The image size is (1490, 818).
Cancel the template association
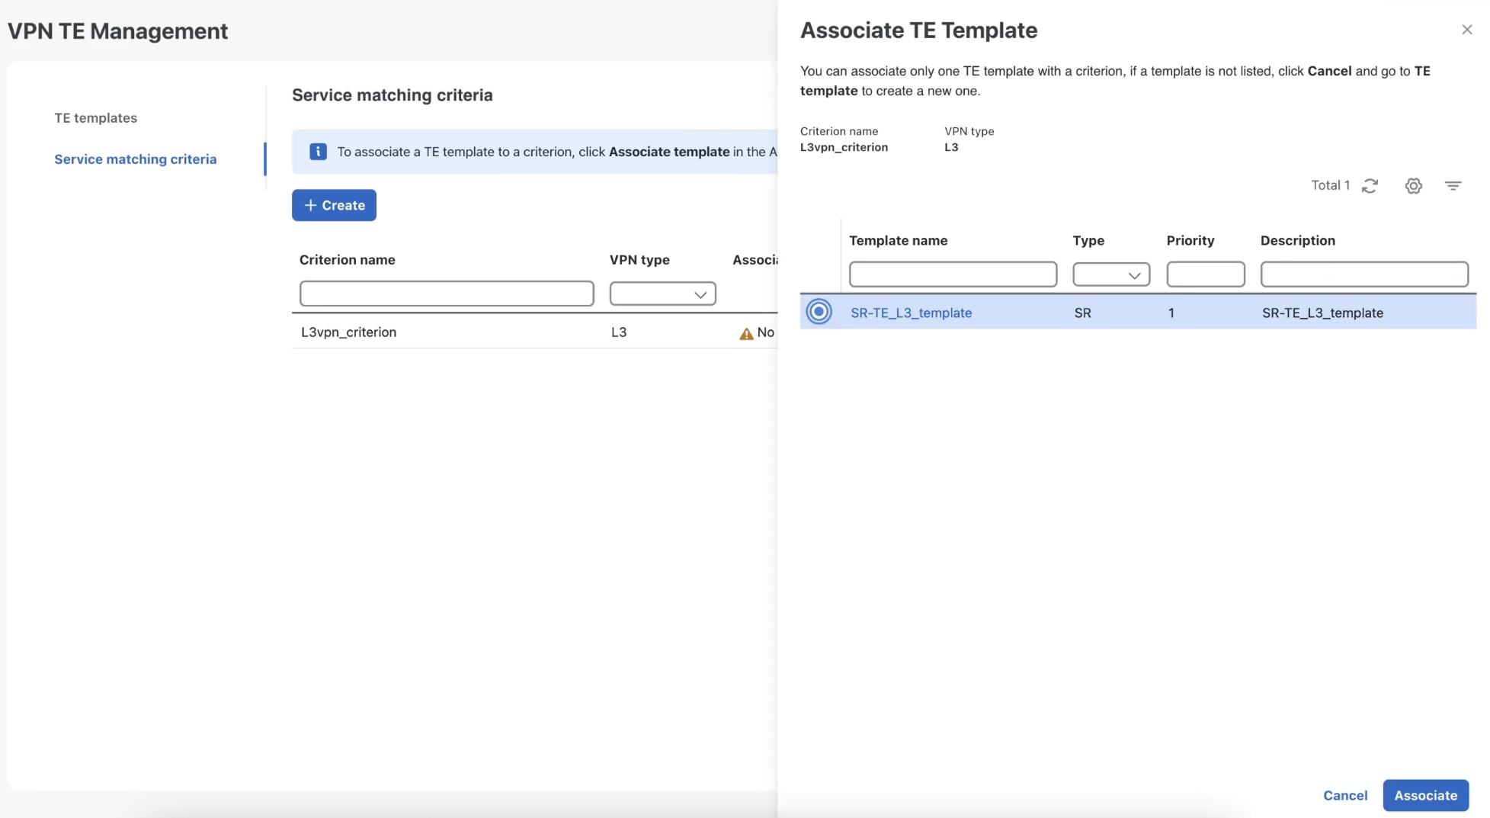coord(1344,795)
